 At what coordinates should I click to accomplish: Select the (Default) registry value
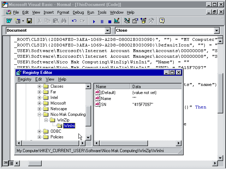pyautogui.click(x=108, y=93)
